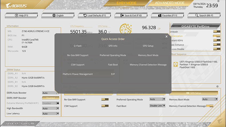Select Platform Power Management in dialog
The image size is (226, 127).
tap(78, 74)
